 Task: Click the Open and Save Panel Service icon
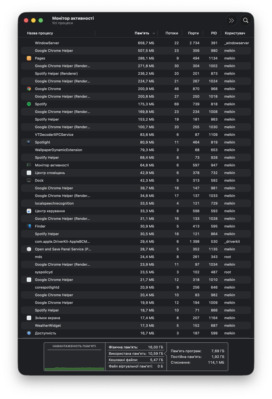point(29,249)
